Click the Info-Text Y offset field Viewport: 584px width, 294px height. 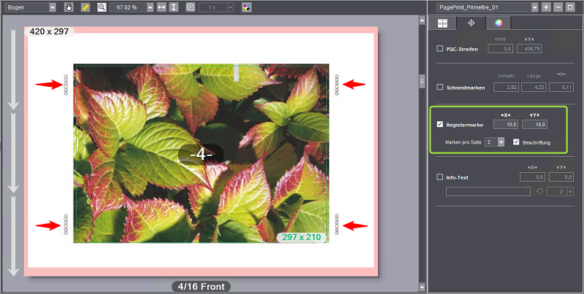pyautogui.click(x=561, y=177)
